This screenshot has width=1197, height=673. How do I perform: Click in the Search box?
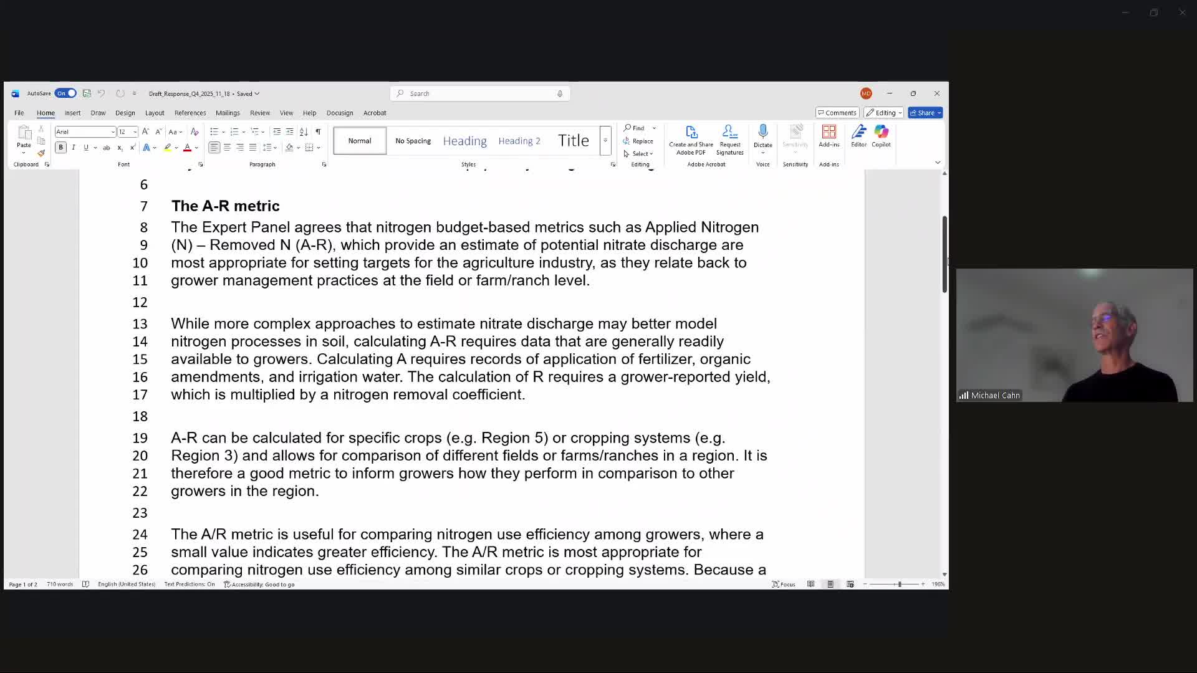(x=480, y=93)
